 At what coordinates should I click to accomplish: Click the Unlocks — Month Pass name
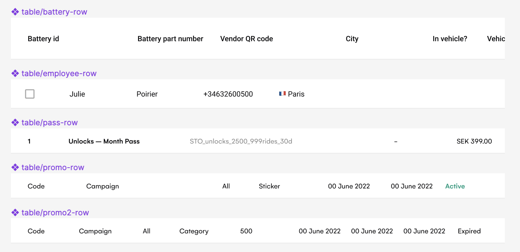tap(104, 141)
